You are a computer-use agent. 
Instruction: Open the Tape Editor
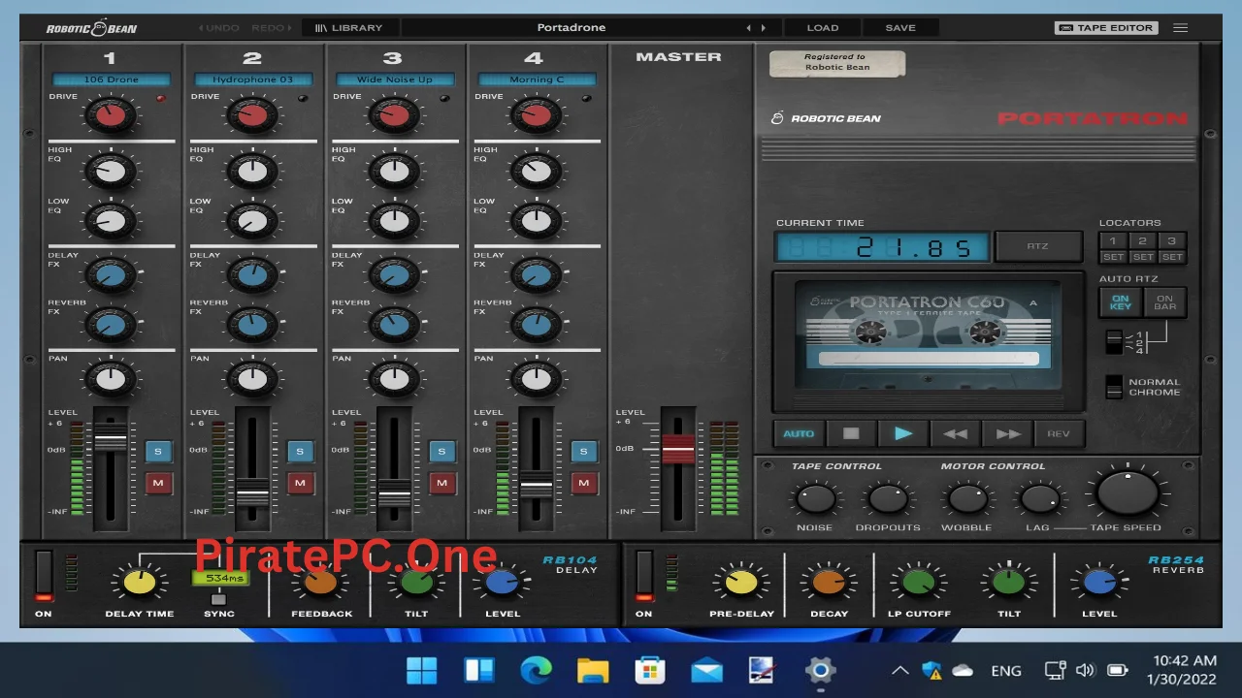[1106, 28]
